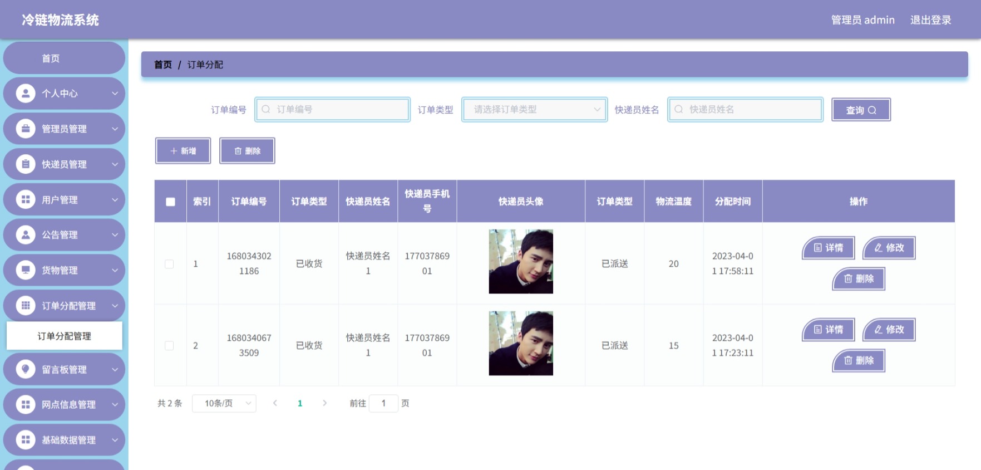Expand the 快递员管理 menu chevron
This screenshot has width=981, height=470.
point(115,164)
